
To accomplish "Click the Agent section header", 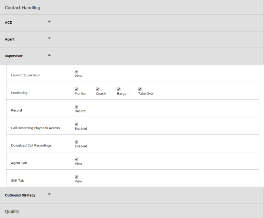I will pyautogui.click(x=132, y=40).
